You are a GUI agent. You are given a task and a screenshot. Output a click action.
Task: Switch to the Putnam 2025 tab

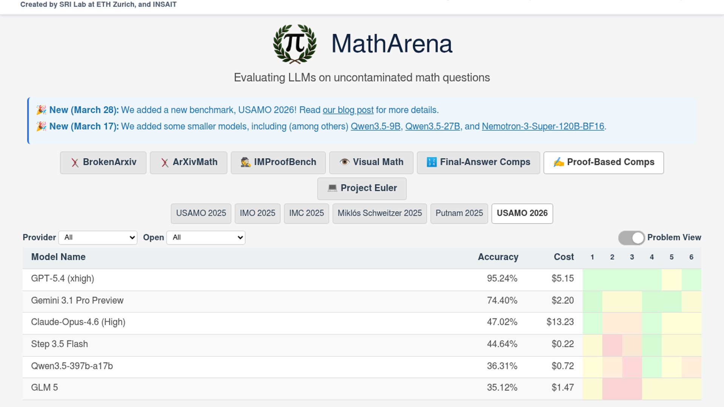pyautogui.click(x=459, y=213)
